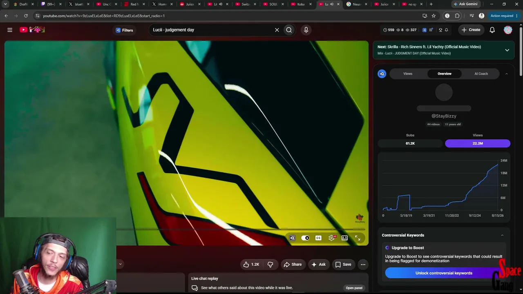Share this video
The width and height of the screenshot is (523, 294).
(x=293, y=265)
